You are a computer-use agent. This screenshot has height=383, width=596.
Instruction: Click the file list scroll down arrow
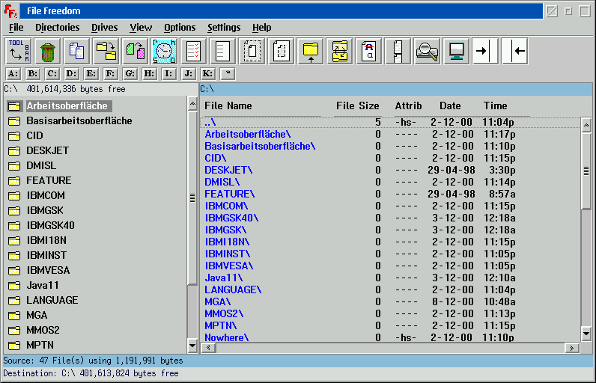pyautogui.click(x=586, y=334)
